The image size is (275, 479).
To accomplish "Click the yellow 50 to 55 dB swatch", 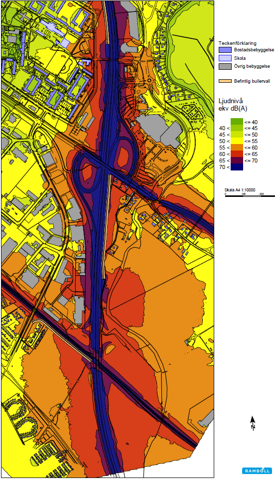I will click(237, 141).
